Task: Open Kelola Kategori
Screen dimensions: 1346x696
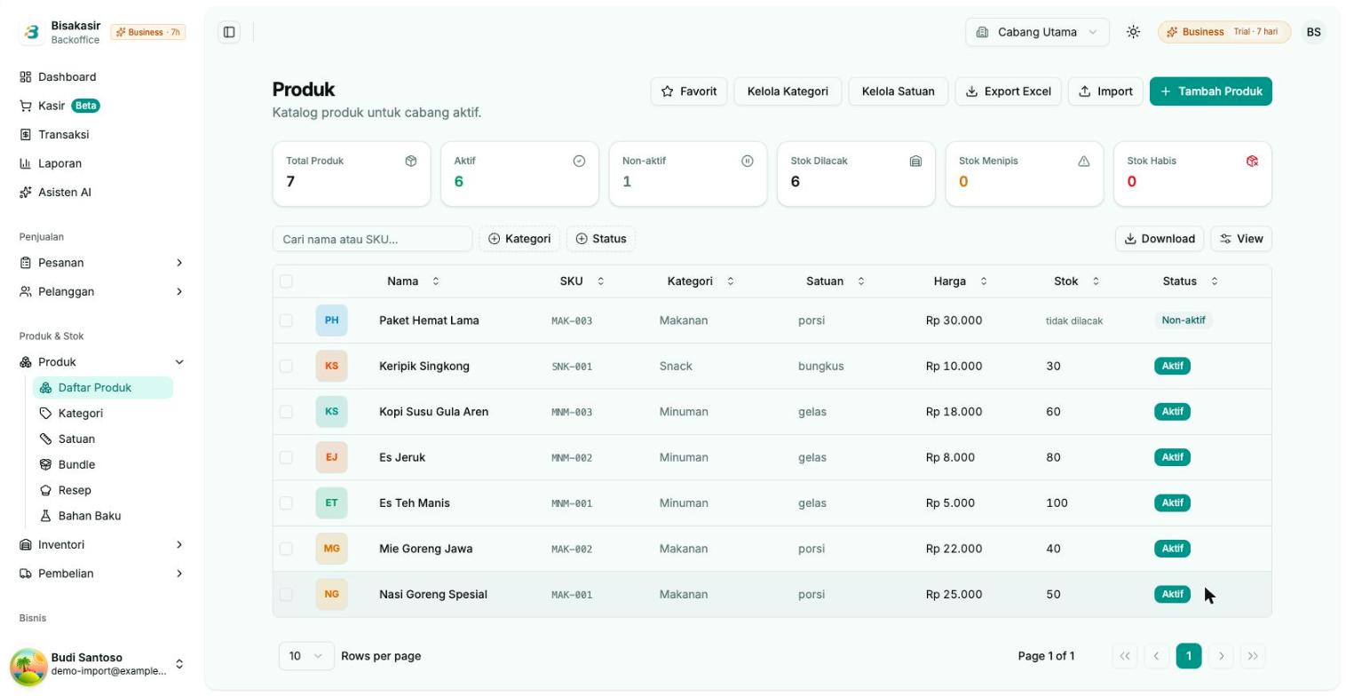Action: [x=788, y=91]
